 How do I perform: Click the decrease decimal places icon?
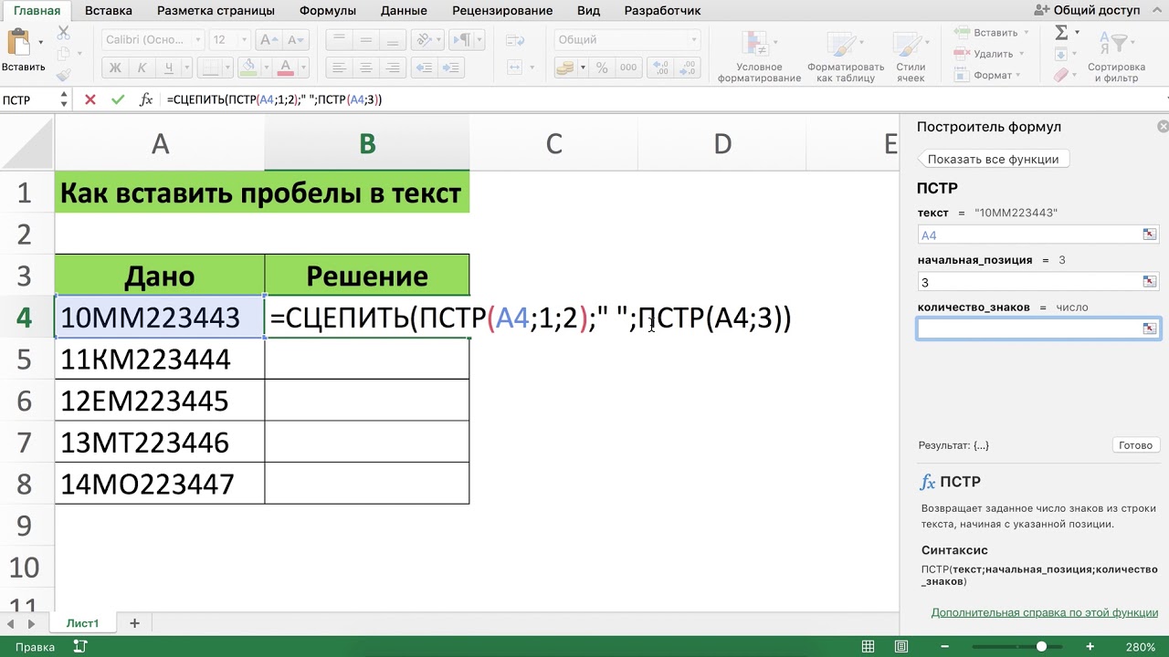688,68
